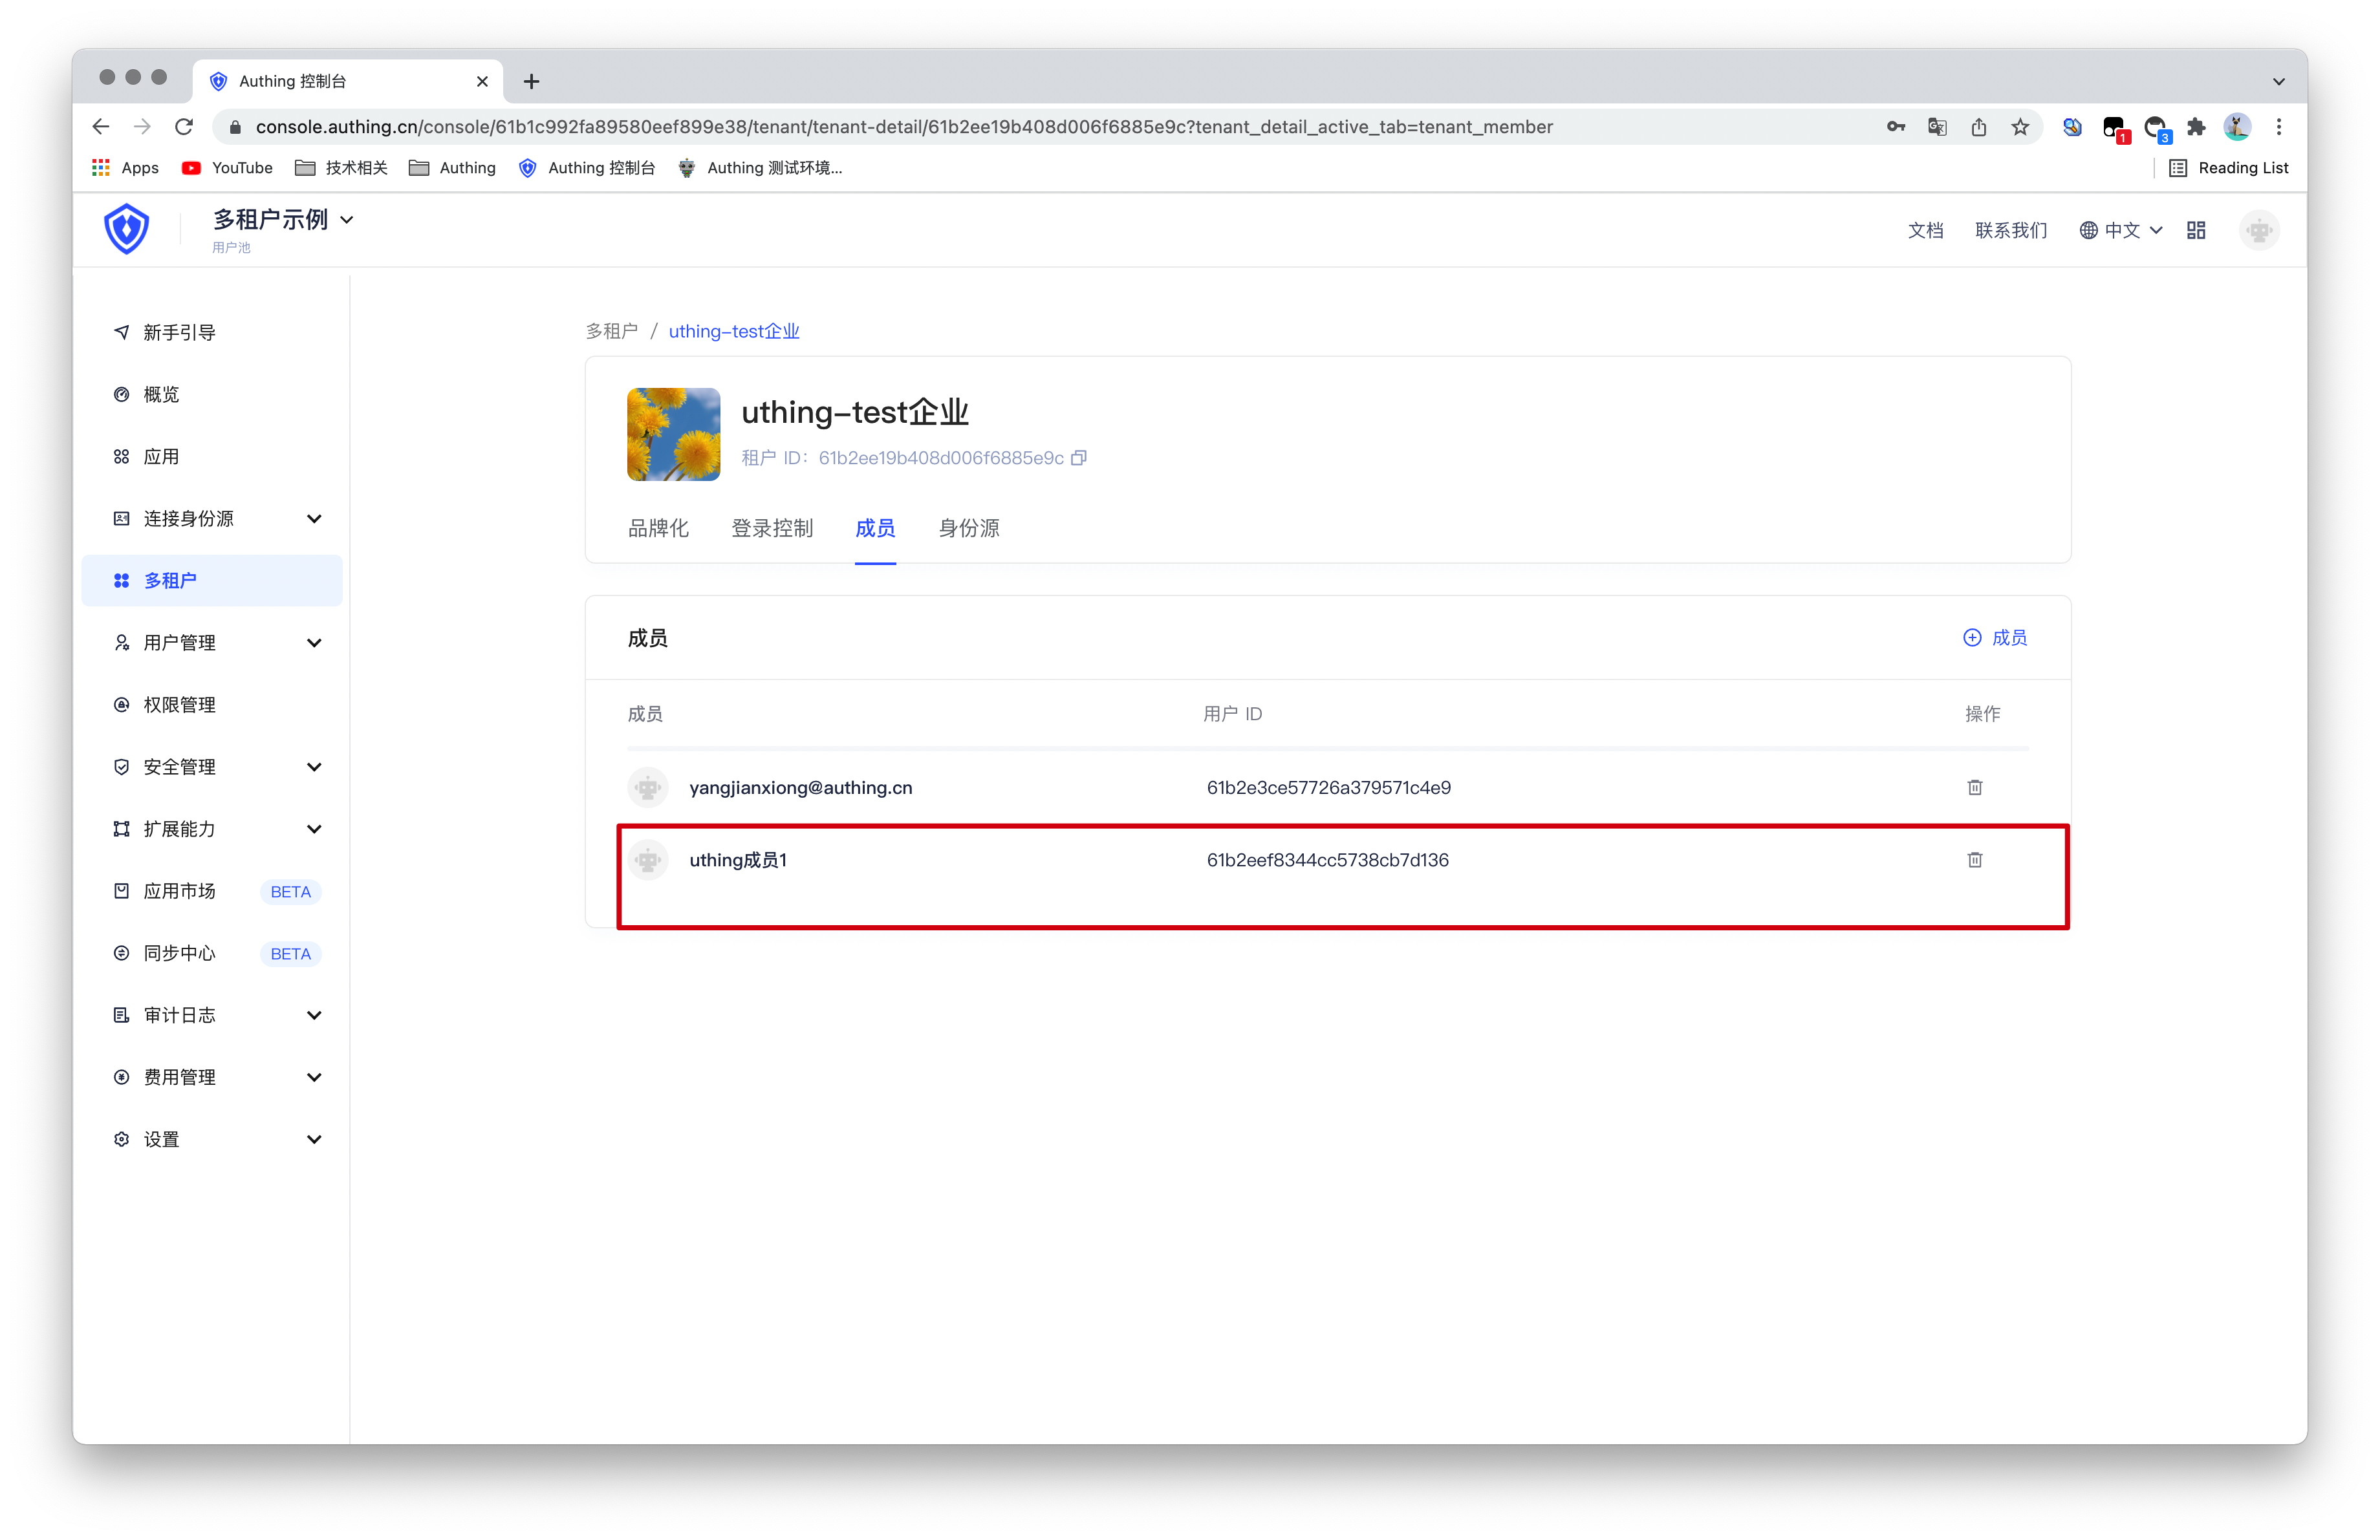Open the saved passwords key icon
This screenshot has height=1540, width=2380.
point(1896,127)
